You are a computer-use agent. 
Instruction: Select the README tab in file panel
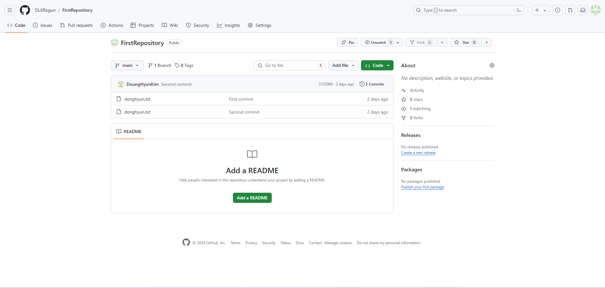point(129,132)
